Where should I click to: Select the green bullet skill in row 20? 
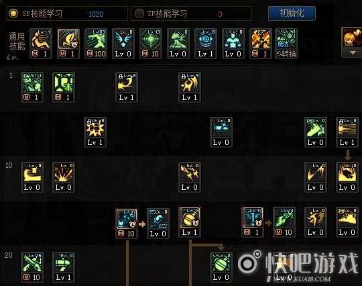click(x=64, y=267)
